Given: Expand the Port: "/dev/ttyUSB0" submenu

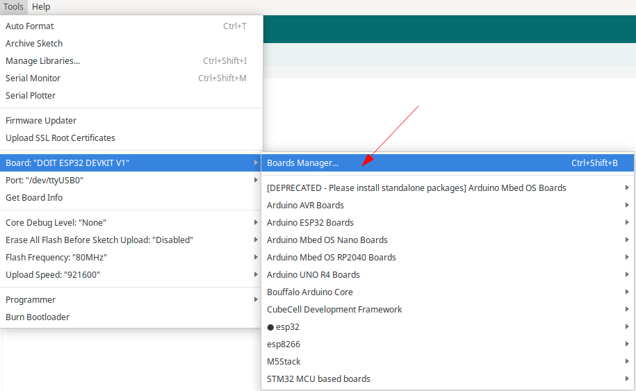Looking at the screenshot, I should tap(131, 181).
